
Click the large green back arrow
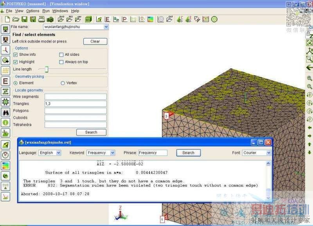tap(309, 68)
